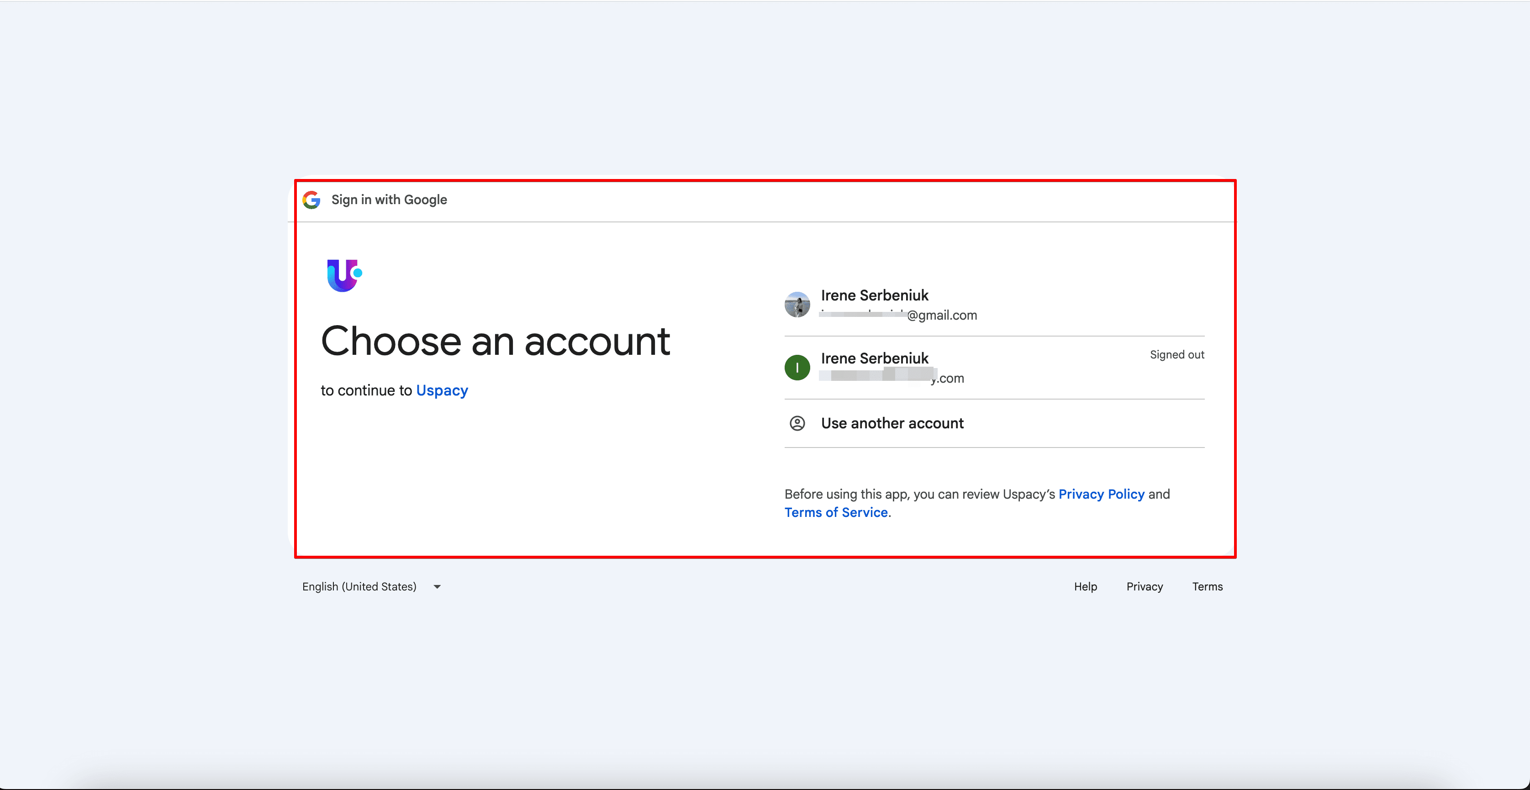Click the "Sign in with Google" header text
Viewport: 1530px width, 790px height.
389,200
